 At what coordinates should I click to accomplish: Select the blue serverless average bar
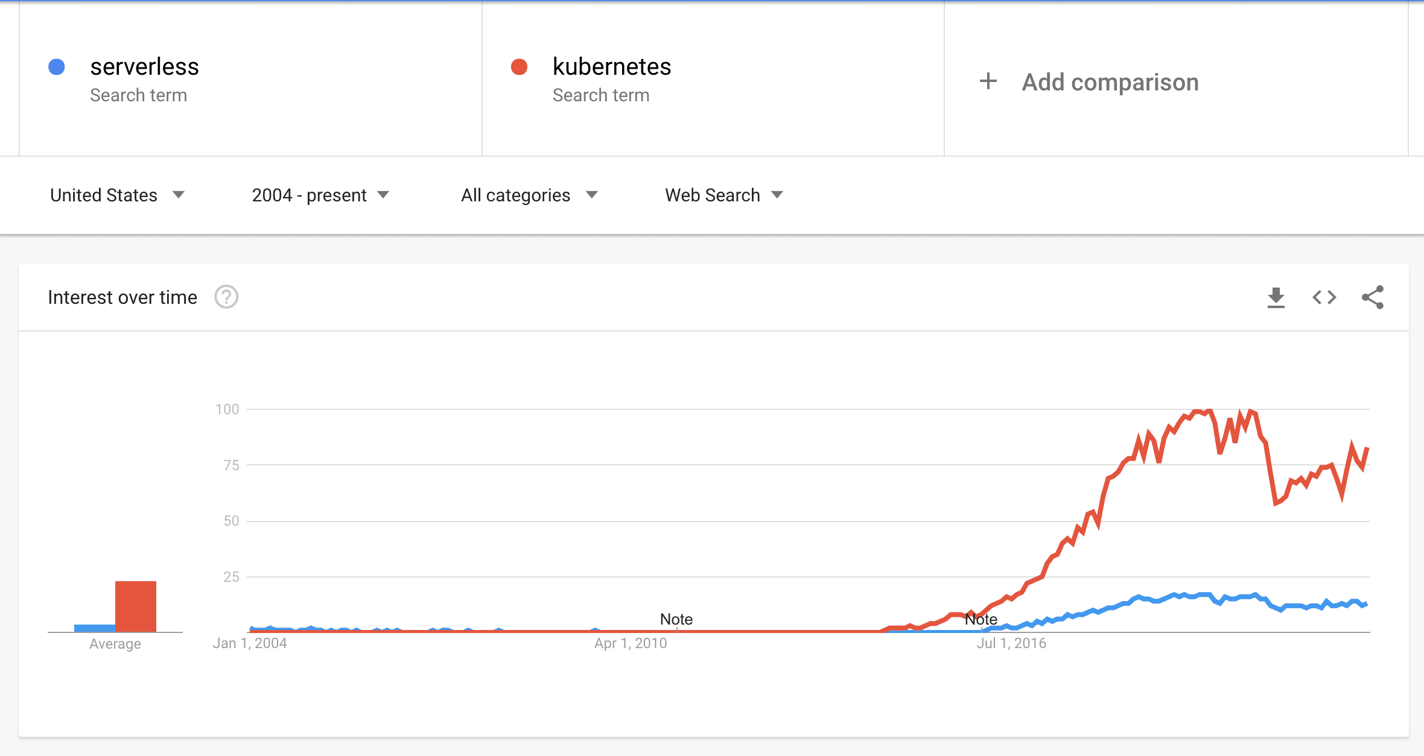tap(94, 628)
